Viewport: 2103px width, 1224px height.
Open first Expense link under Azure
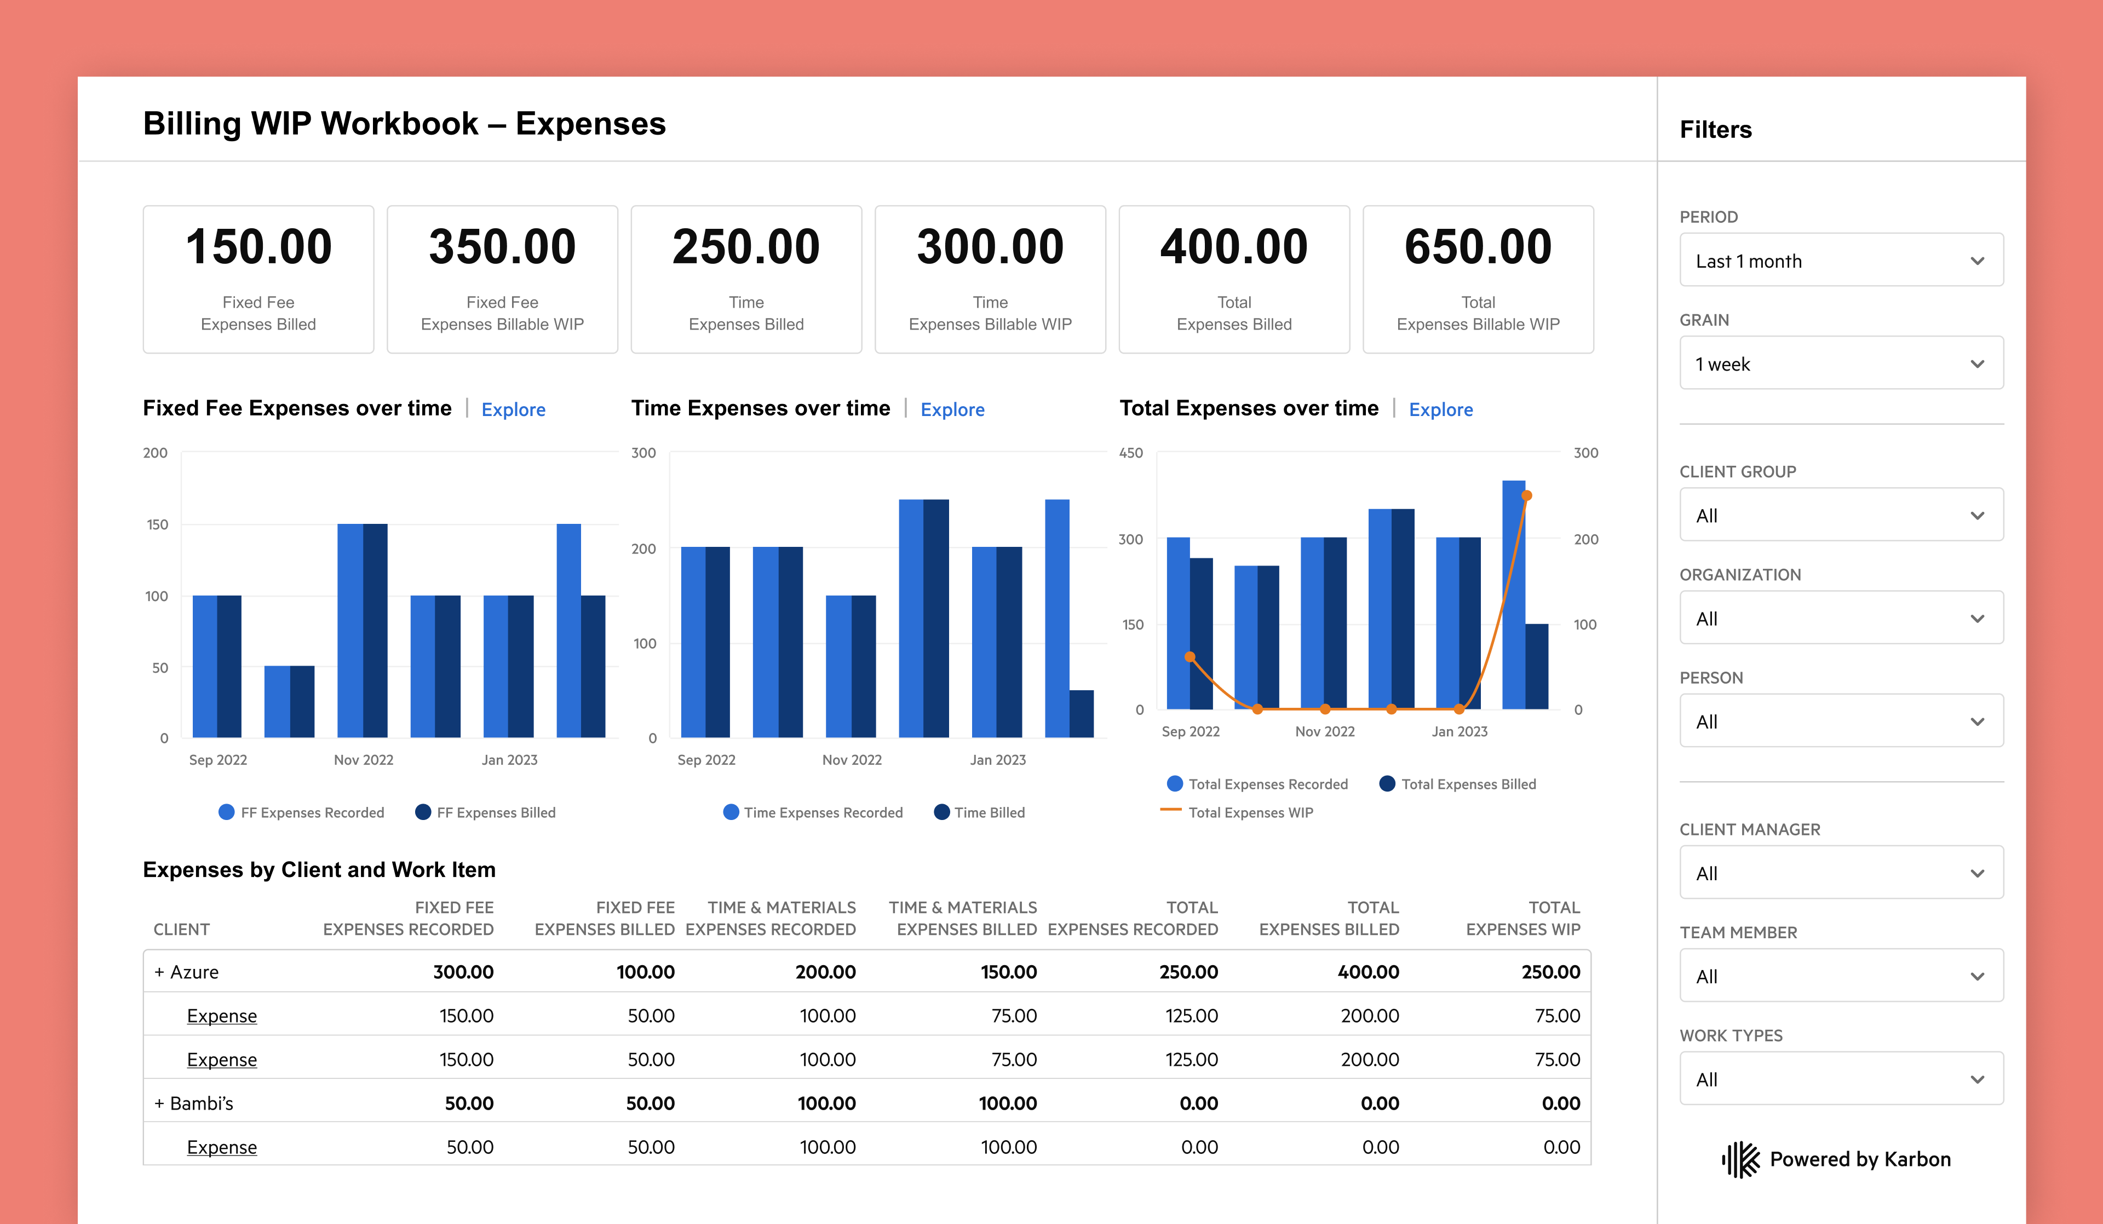pyautogui.click(x=222, y=1015)
